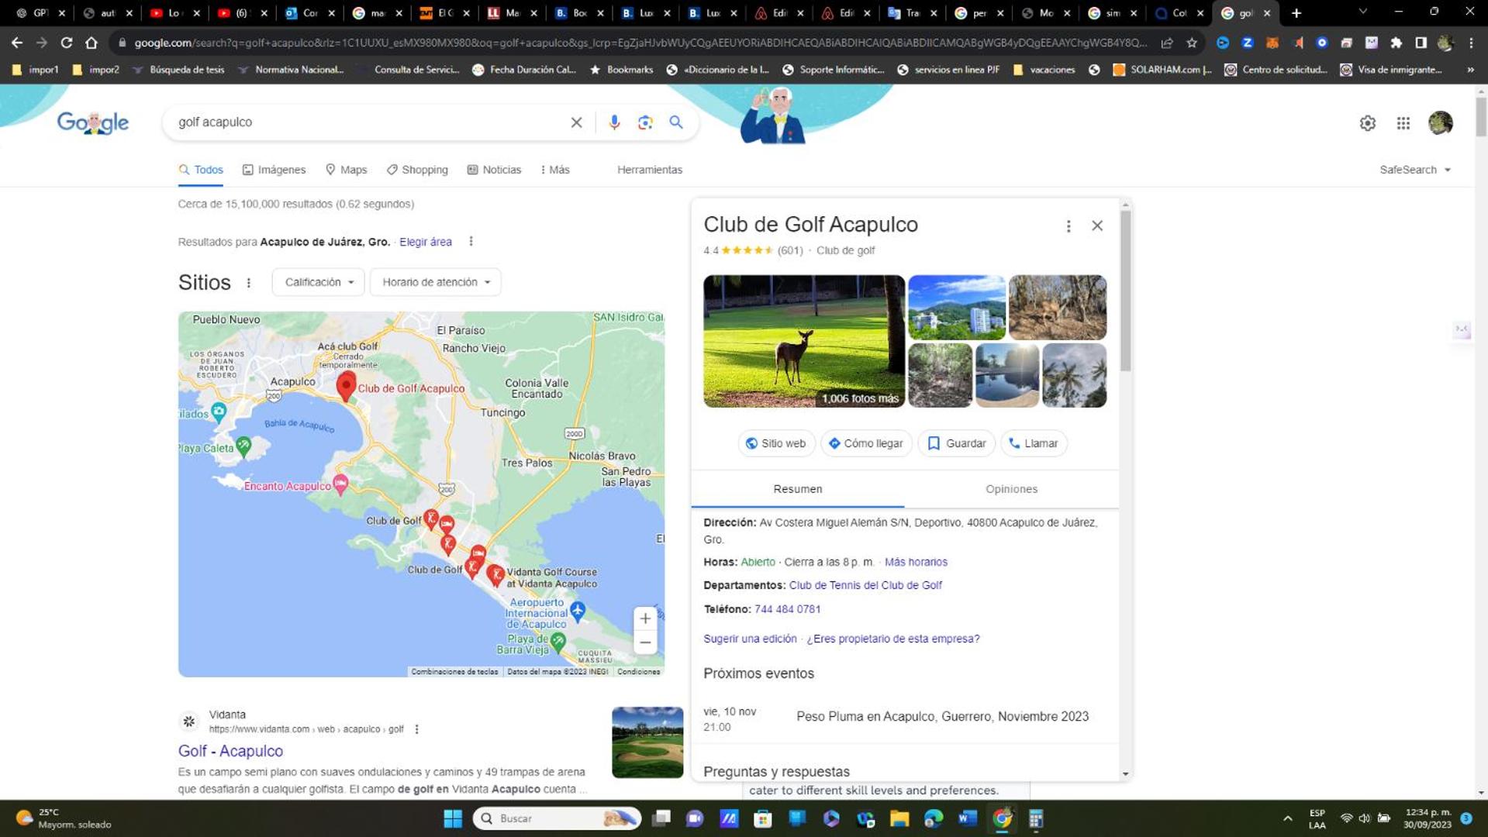Switch to the Imágenes search tab
Screen dimensions: 1488x837
(x=274, y=170)
